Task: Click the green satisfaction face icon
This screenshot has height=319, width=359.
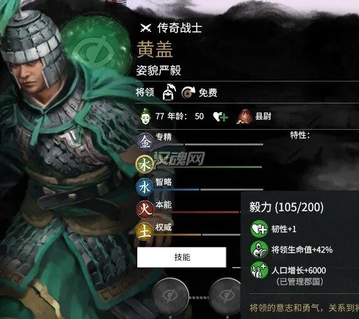Action: coord(145,117)
